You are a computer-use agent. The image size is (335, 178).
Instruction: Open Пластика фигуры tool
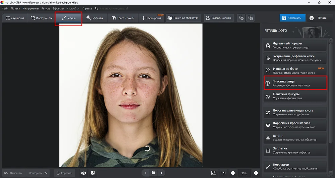point(295,96)
